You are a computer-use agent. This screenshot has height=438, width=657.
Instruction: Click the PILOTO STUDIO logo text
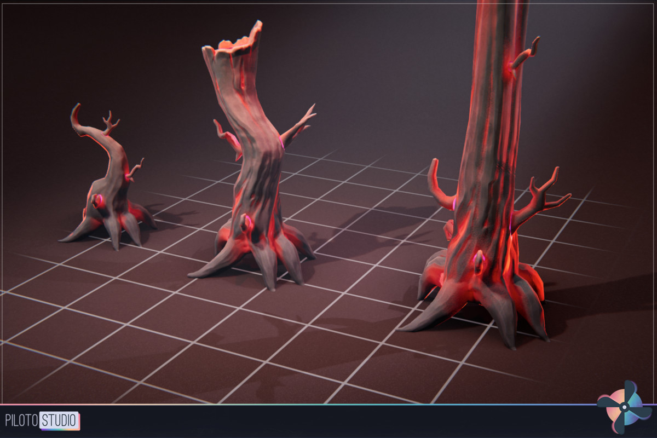[42, 421]
